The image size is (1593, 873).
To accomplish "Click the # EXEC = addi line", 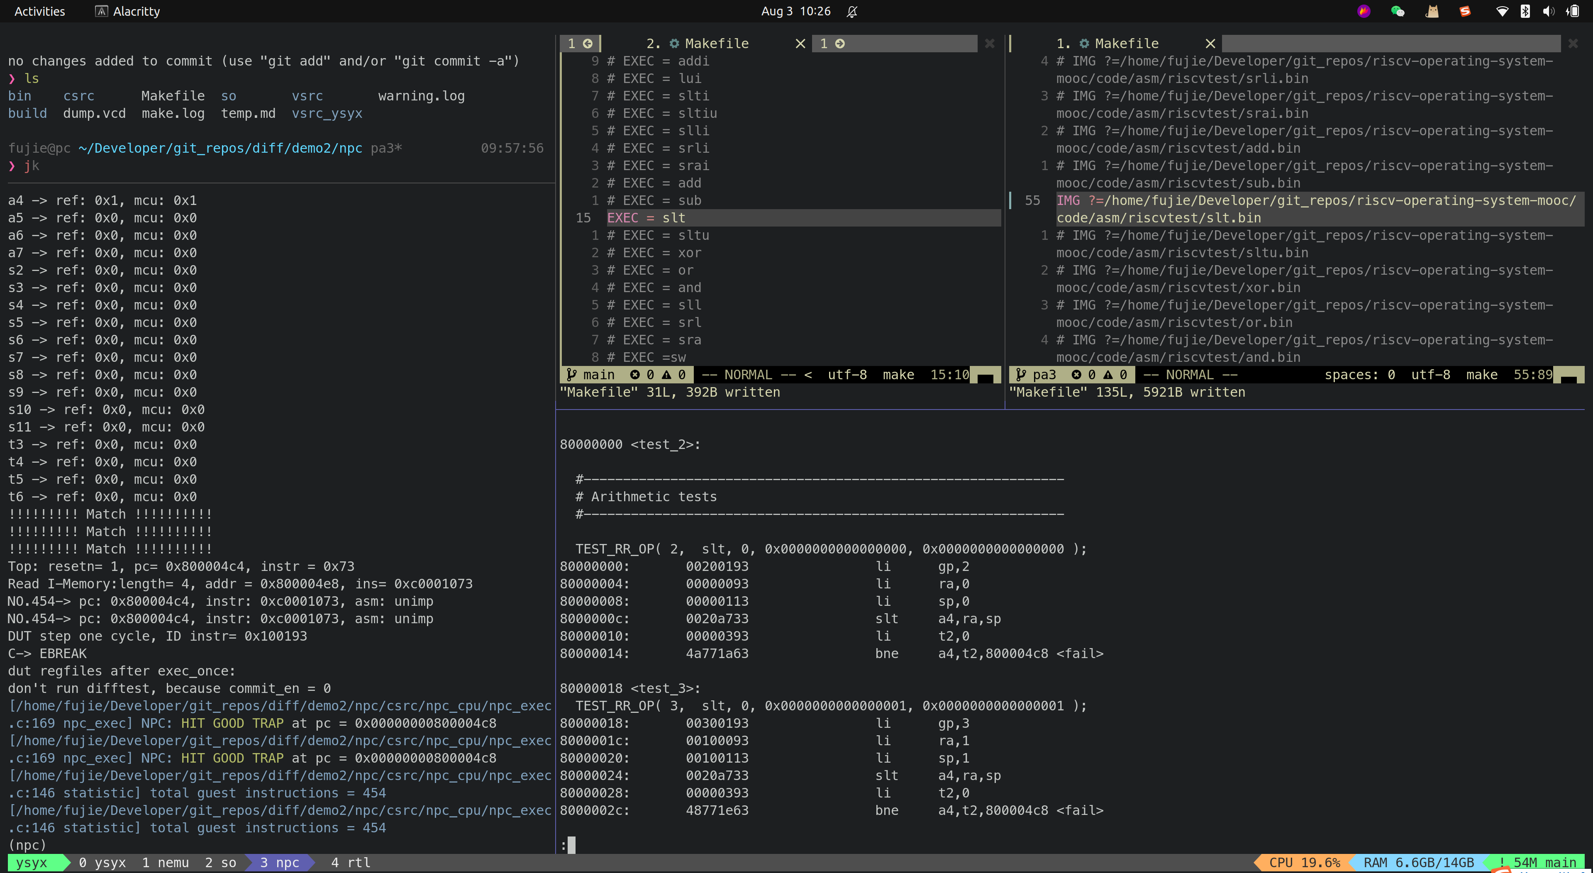I will coord(658,61).
